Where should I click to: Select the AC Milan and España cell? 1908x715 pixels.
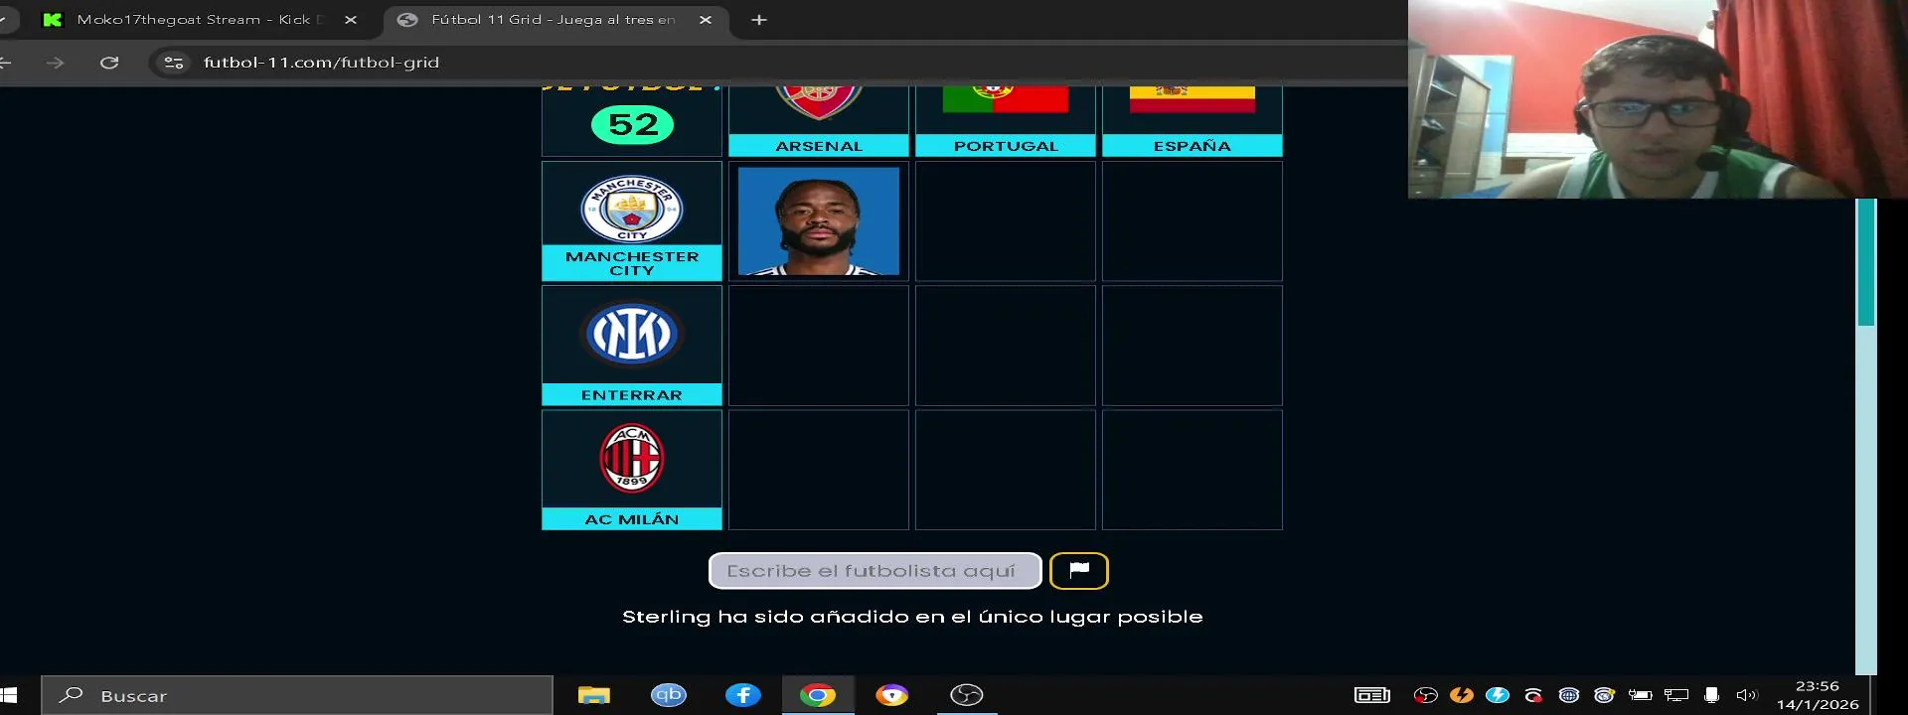tap(1192, 470)
